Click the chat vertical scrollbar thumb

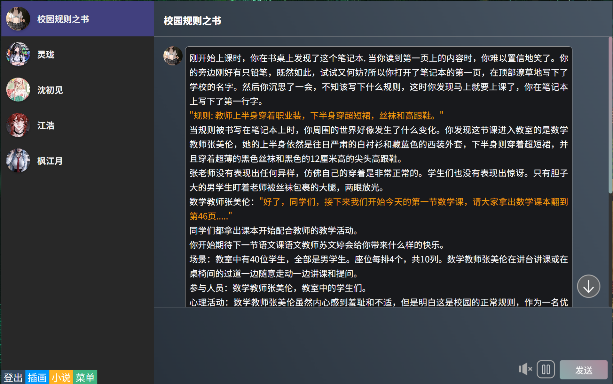click(x=610, y=115)
